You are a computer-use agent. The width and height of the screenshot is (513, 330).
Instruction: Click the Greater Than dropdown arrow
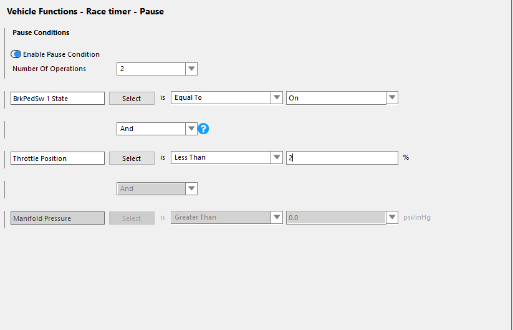click(x=277, y=217)
